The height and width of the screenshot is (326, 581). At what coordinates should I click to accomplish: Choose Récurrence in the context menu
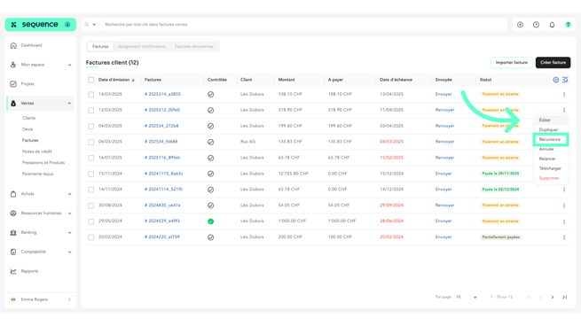pos(550,139)
